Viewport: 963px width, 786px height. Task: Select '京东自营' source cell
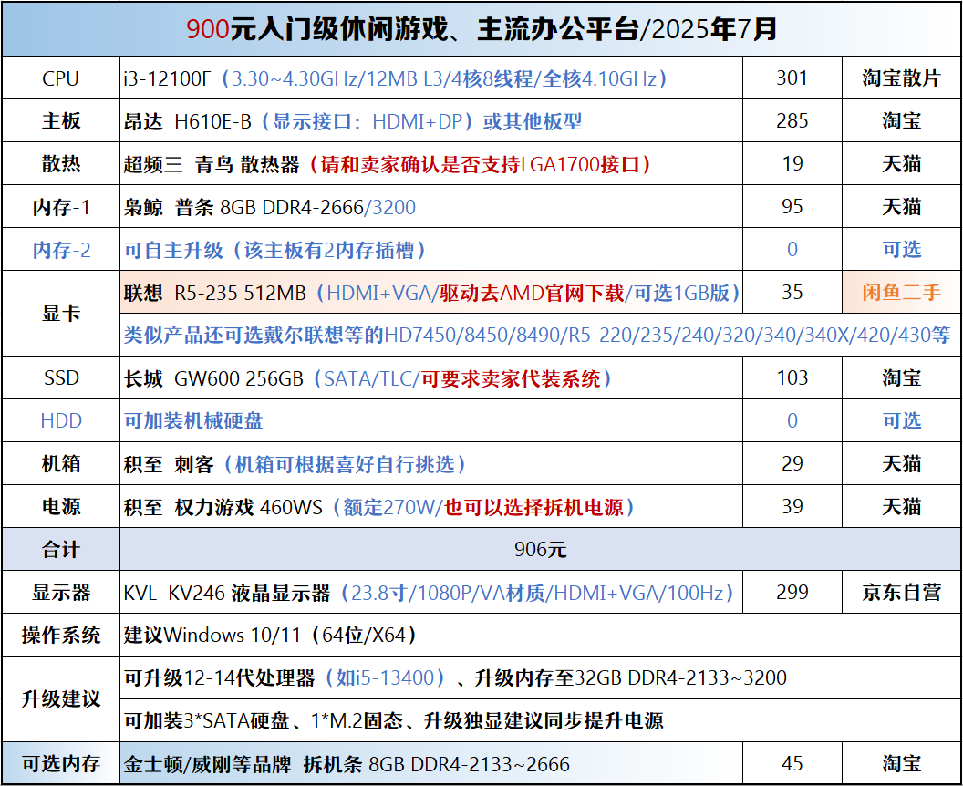pos(902,593)
